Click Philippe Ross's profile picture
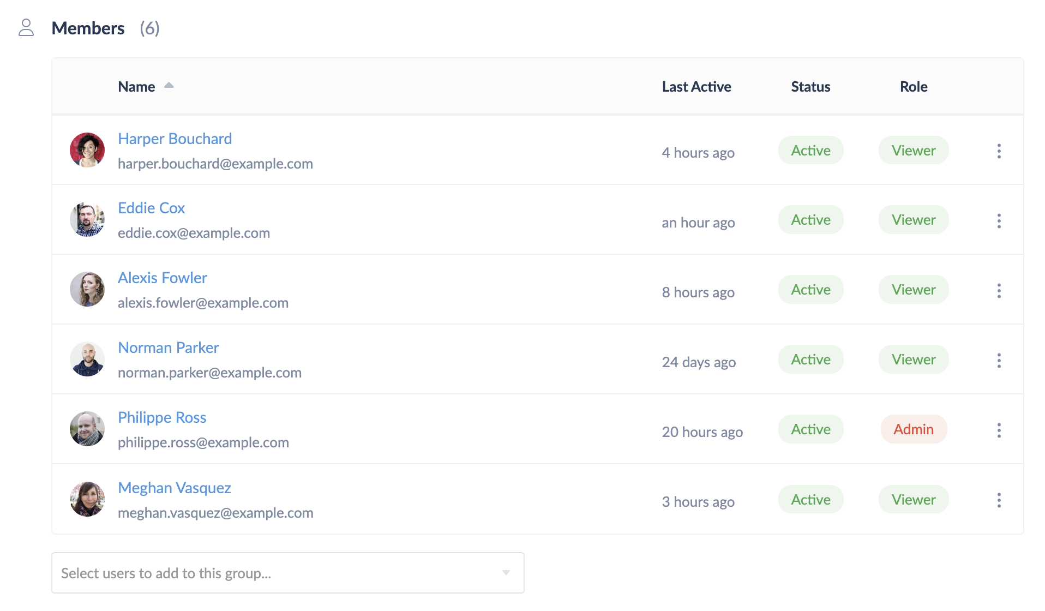This screenshot has height=611, width=1045. click(x=87, y=429)
